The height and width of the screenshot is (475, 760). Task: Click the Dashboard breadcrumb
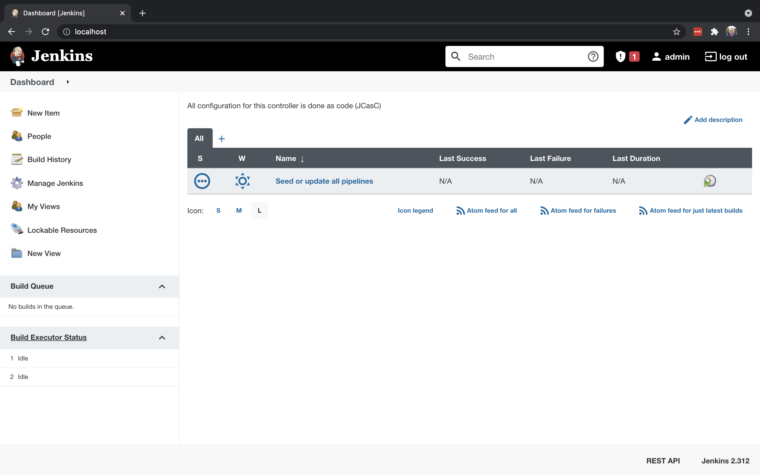(32, 82)
